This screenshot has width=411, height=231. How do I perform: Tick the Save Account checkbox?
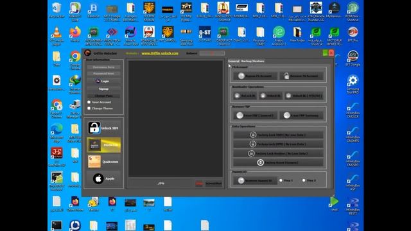point(89,102)
